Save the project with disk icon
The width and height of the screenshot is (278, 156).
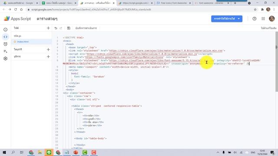pyautogui.click(x=69, y=28)
